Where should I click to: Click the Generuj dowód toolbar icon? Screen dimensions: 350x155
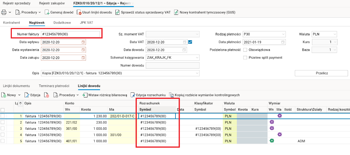point(47,12)
